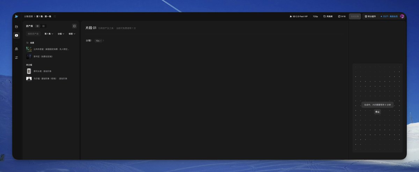The image size is (419, 172).
Task: Click 第1集 · 第一集 breadcrumb title
Action: [x=44, y=16]
